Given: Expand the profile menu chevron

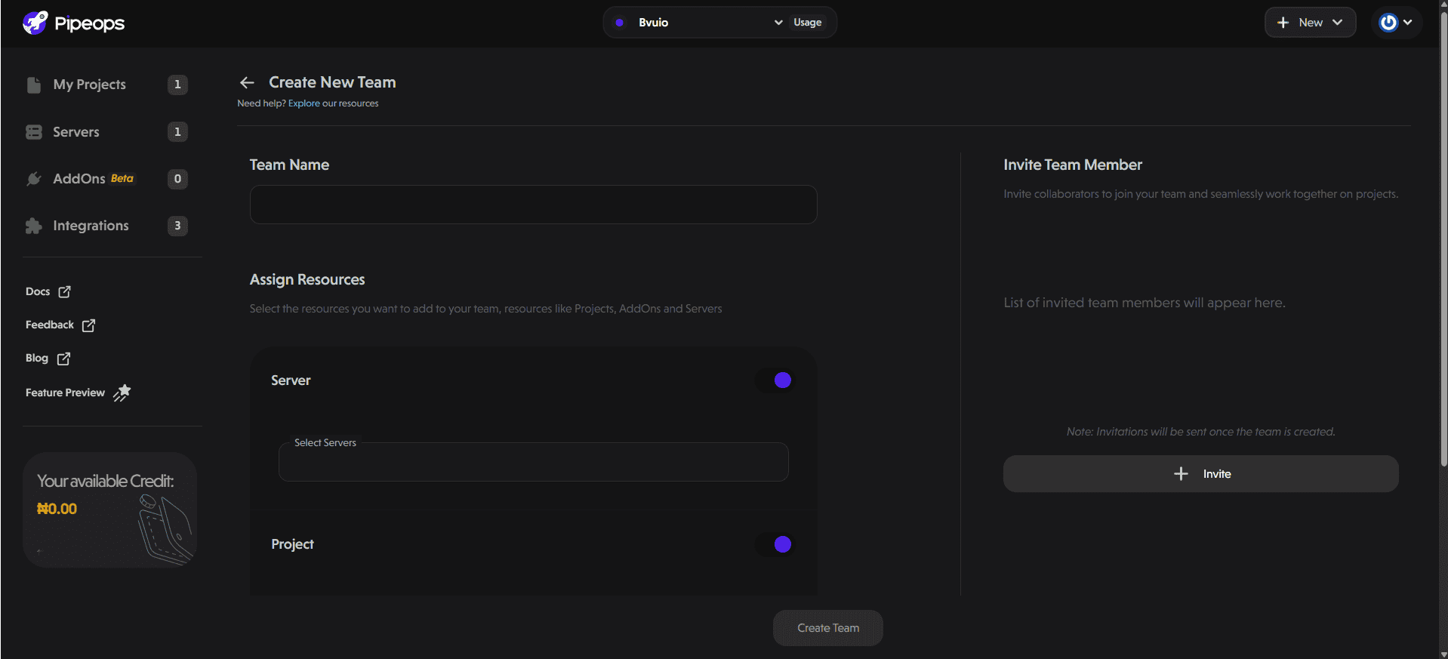Looking at the screenshot, I should pos(1408,23).
